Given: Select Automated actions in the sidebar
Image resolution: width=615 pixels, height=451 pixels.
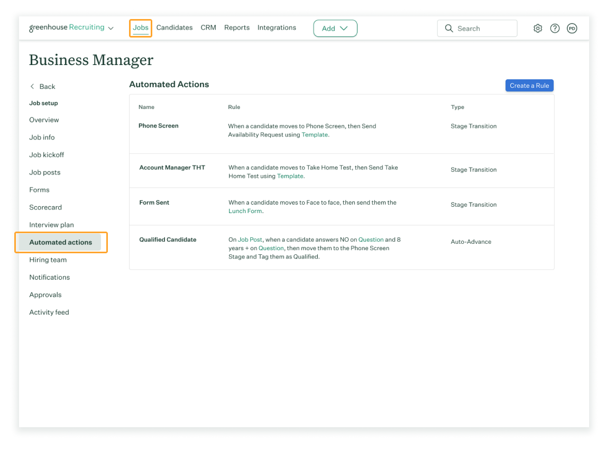Looking at the screenshot, I should pyautogui.click(x=60, y=242).
